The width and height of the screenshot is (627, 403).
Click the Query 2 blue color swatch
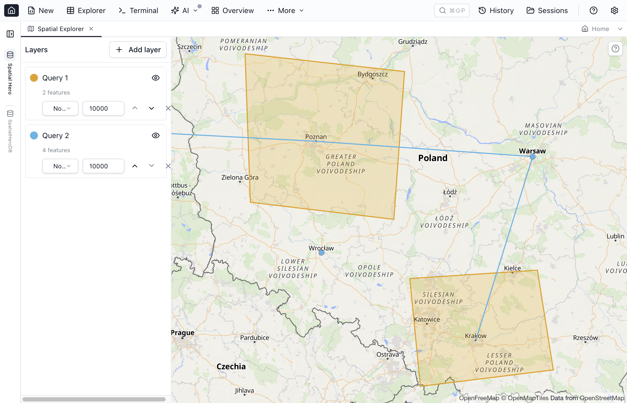34,135
